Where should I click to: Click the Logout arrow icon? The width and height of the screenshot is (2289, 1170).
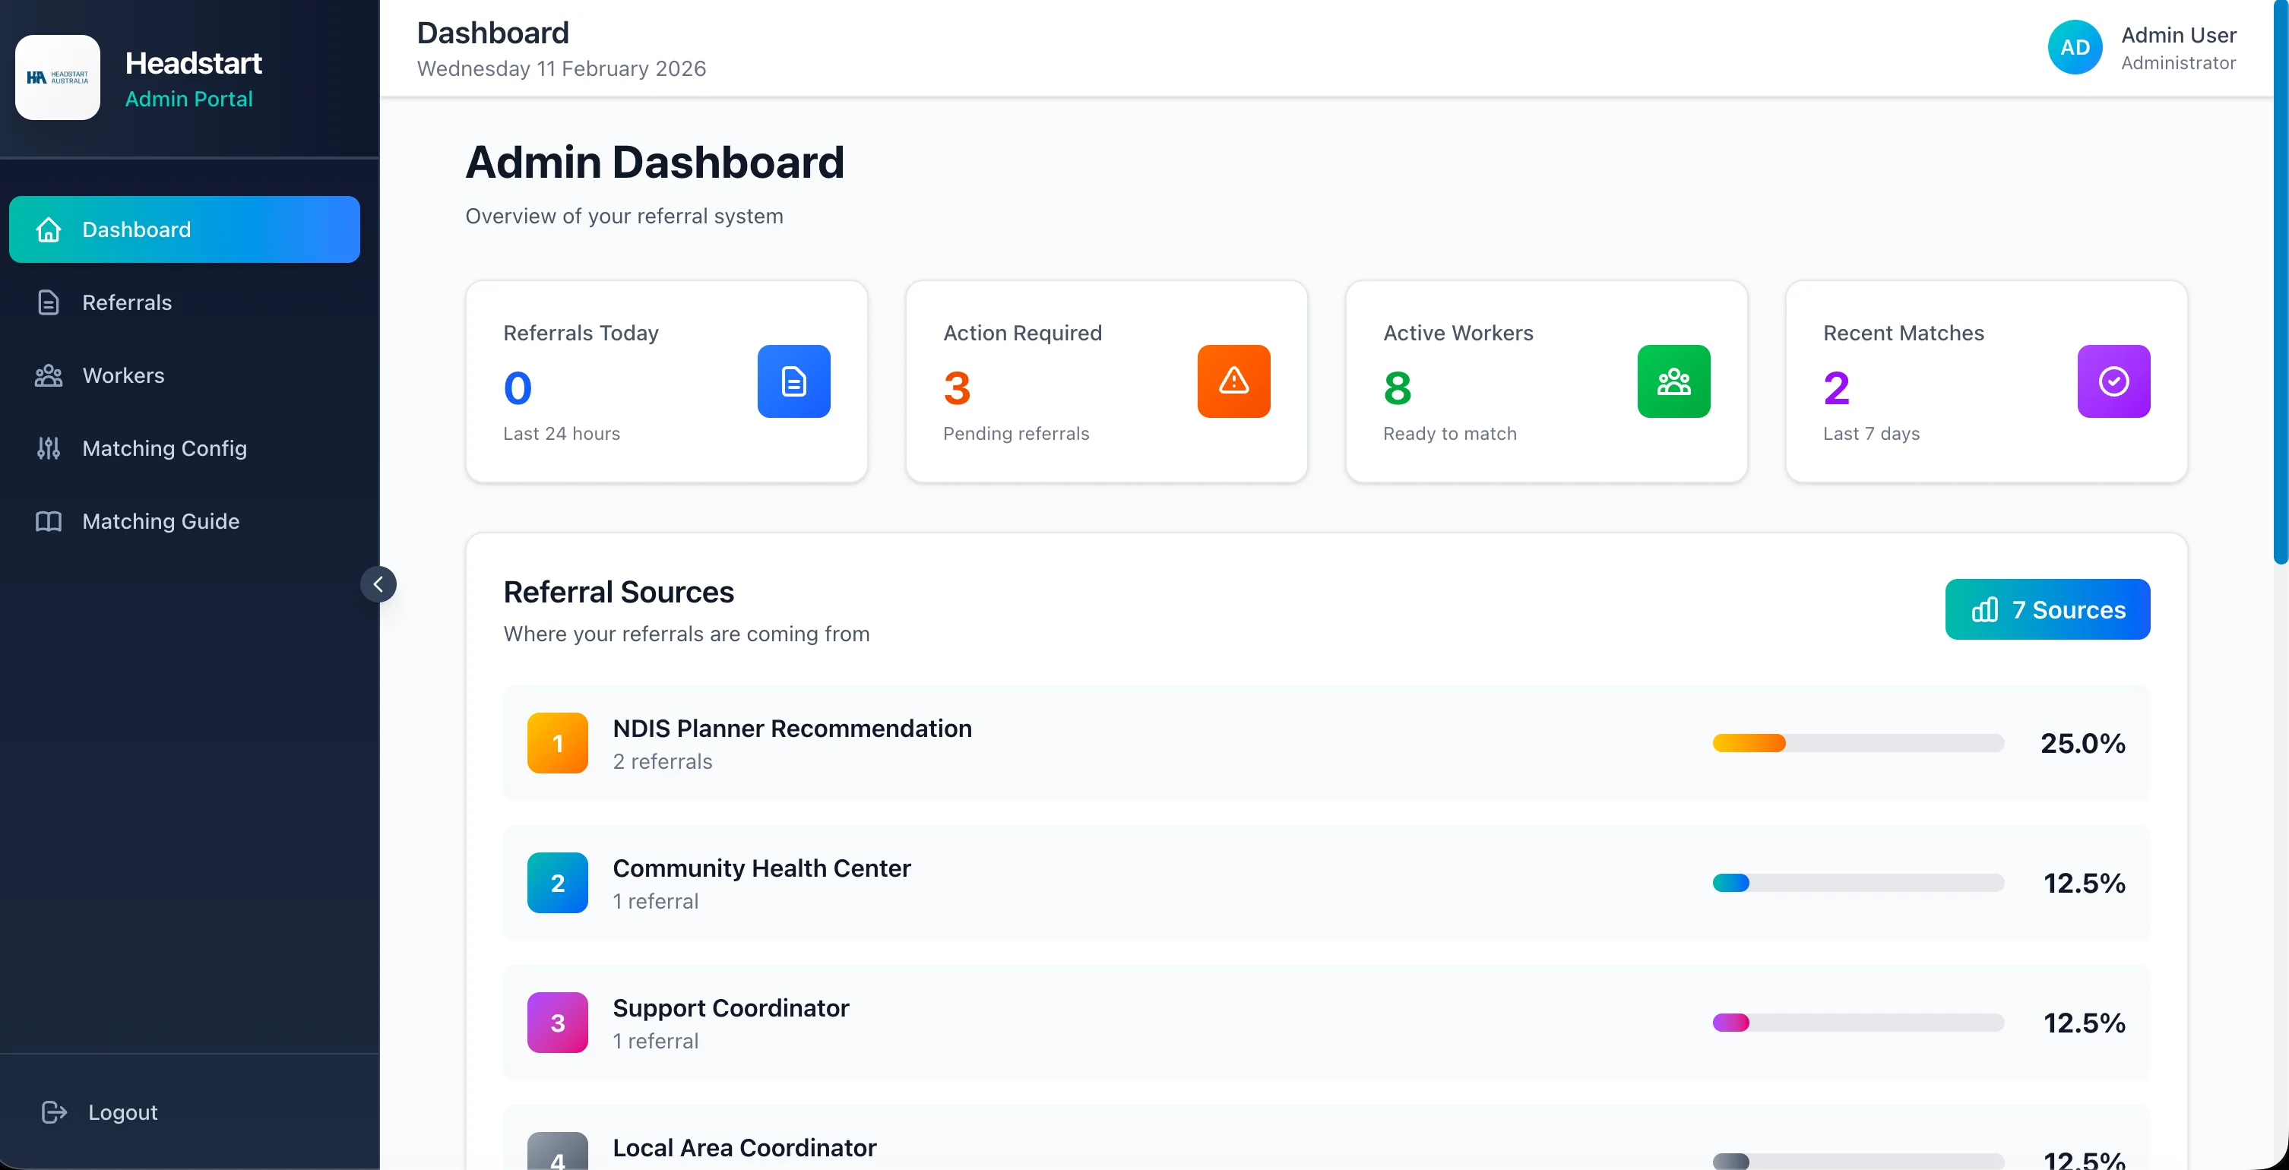click(54, 1111)
